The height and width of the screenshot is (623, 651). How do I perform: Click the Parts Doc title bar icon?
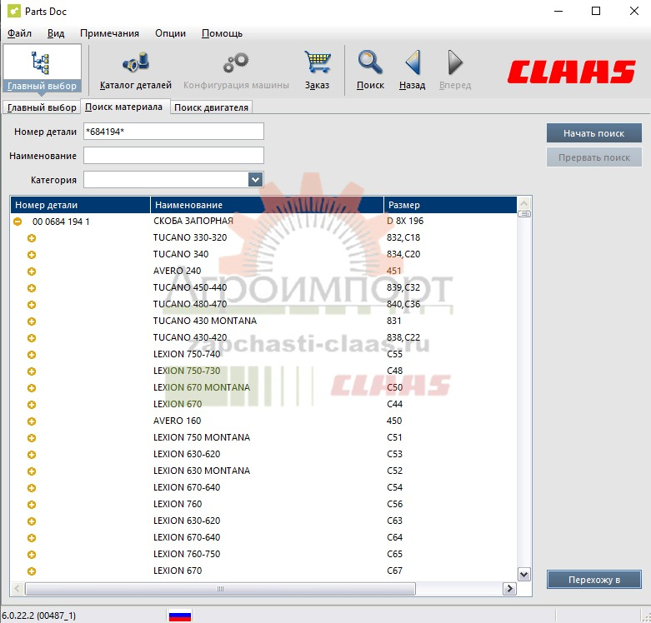click(13, 11)
